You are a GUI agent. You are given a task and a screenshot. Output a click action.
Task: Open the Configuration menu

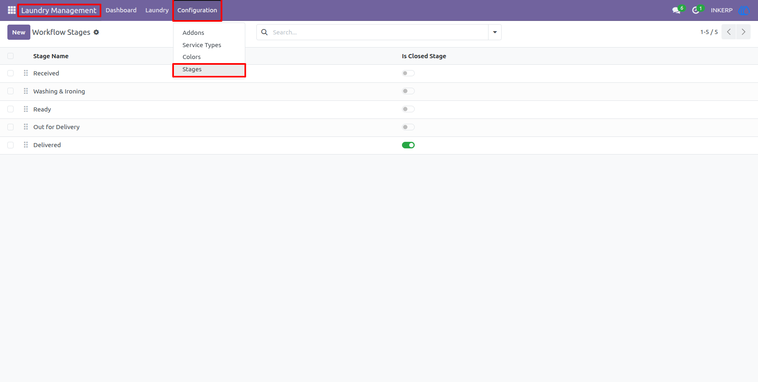[x=197, y=10]
